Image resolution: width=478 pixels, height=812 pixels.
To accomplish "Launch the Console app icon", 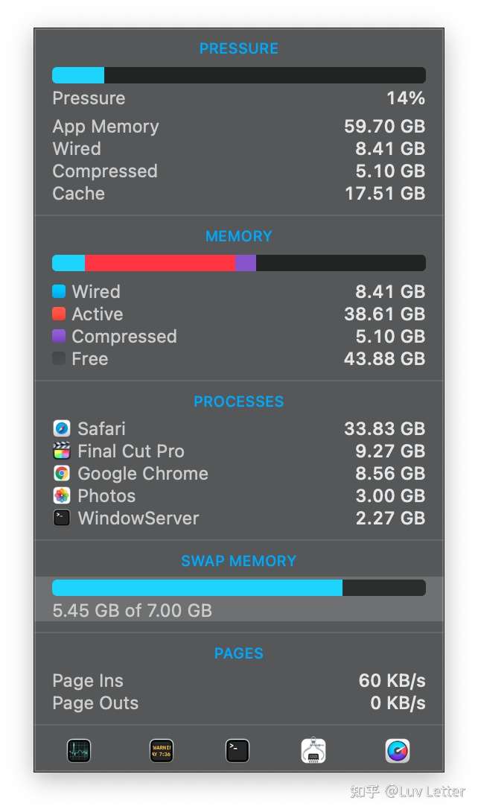I will [162, 750].
